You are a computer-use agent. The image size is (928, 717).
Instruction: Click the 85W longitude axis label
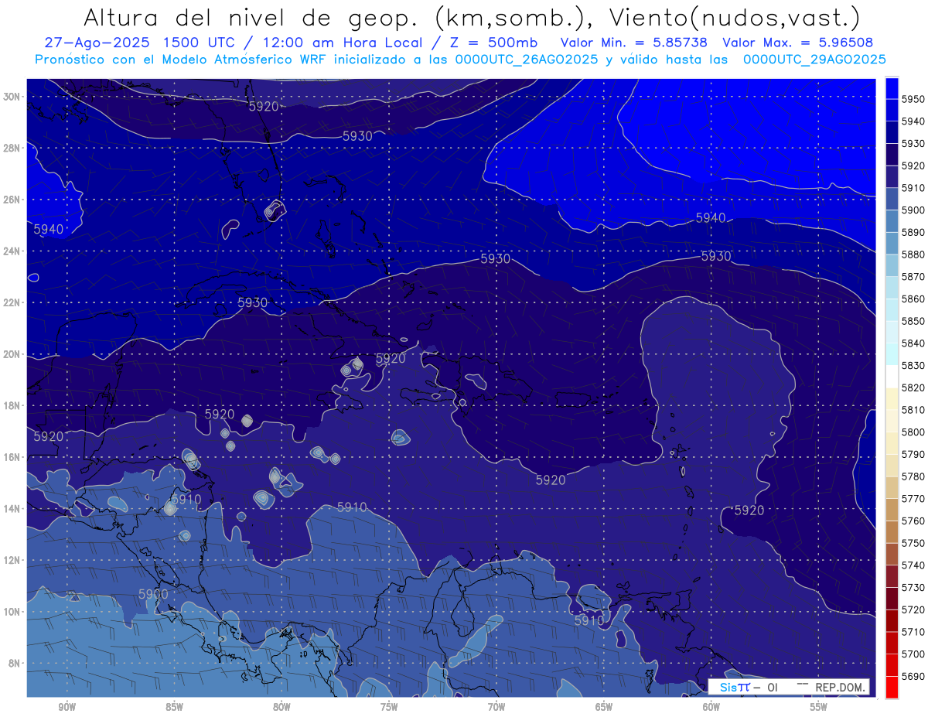pyautogui.click(x=174, y=707)
